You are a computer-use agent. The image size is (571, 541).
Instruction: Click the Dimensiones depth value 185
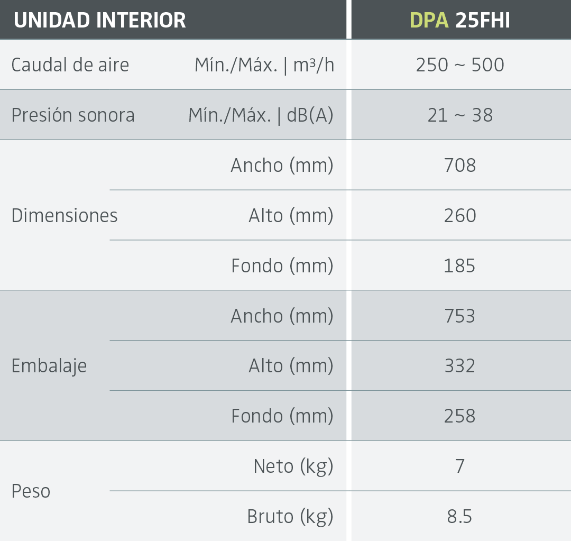(460, 265)
